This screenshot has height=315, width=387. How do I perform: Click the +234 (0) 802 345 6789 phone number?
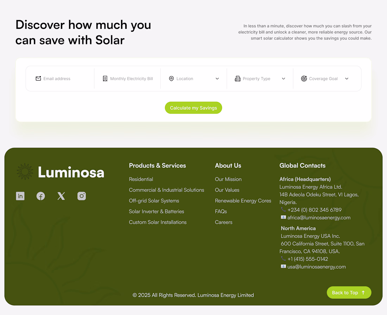coord(315,210)
